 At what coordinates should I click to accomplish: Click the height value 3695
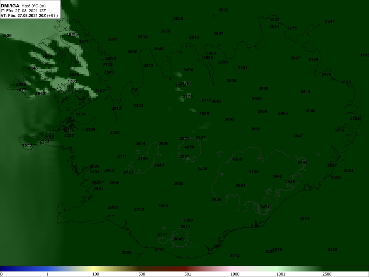tap(230, 119)
